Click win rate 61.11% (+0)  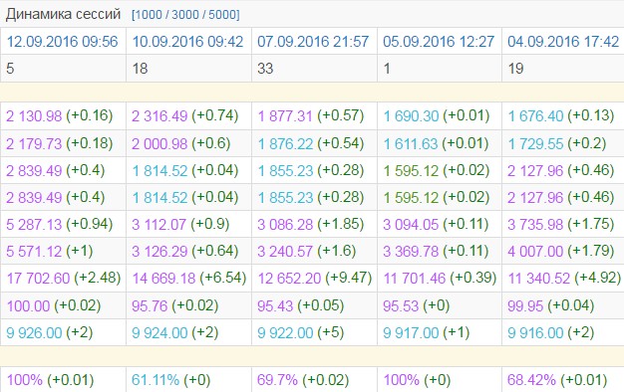(171, 380)
